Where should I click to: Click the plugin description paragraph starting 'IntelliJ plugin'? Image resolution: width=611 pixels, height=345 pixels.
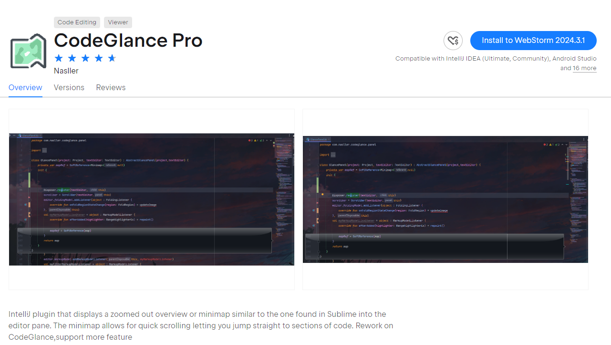[201, 326]
